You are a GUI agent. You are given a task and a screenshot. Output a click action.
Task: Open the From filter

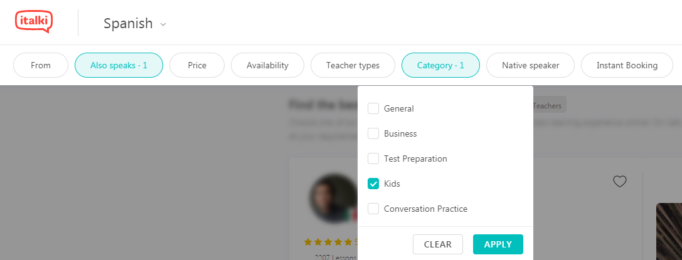point(41,66)
